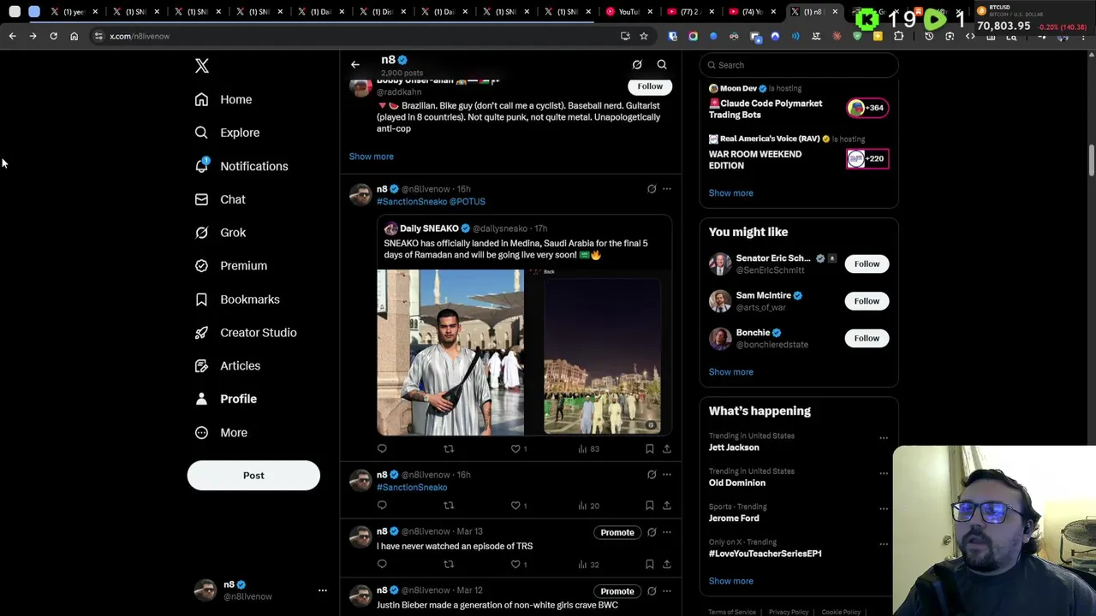The width and height of the screenshot is (1096, 616).
Task: Join the WAR ROOM WEEKEND EDITION space
Action: pyautogui.click(x=867, y=158)
